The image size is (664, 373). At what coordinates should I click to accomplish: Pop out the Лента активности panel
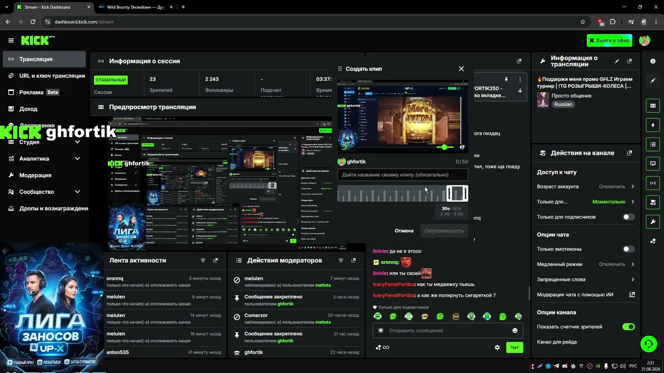215,260
